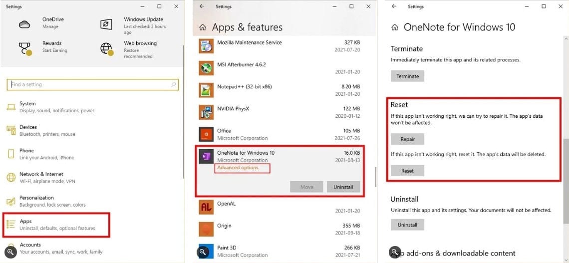Click the Office app icon
569x263 pixels.
pos(206,134)
